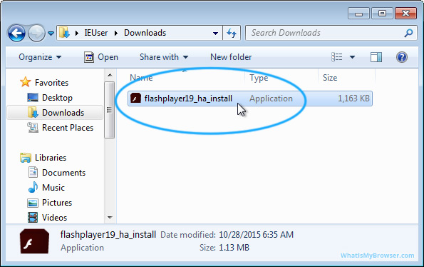Click the Favorites star icon

click(x=26, y=82)
